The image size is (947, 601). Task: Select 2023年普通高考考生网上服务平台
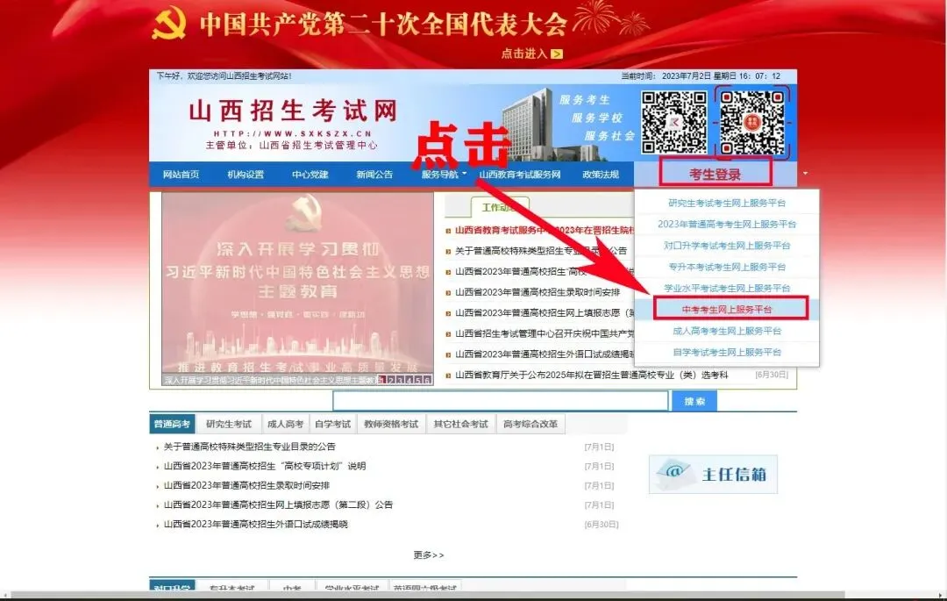(x=727, y=224)
